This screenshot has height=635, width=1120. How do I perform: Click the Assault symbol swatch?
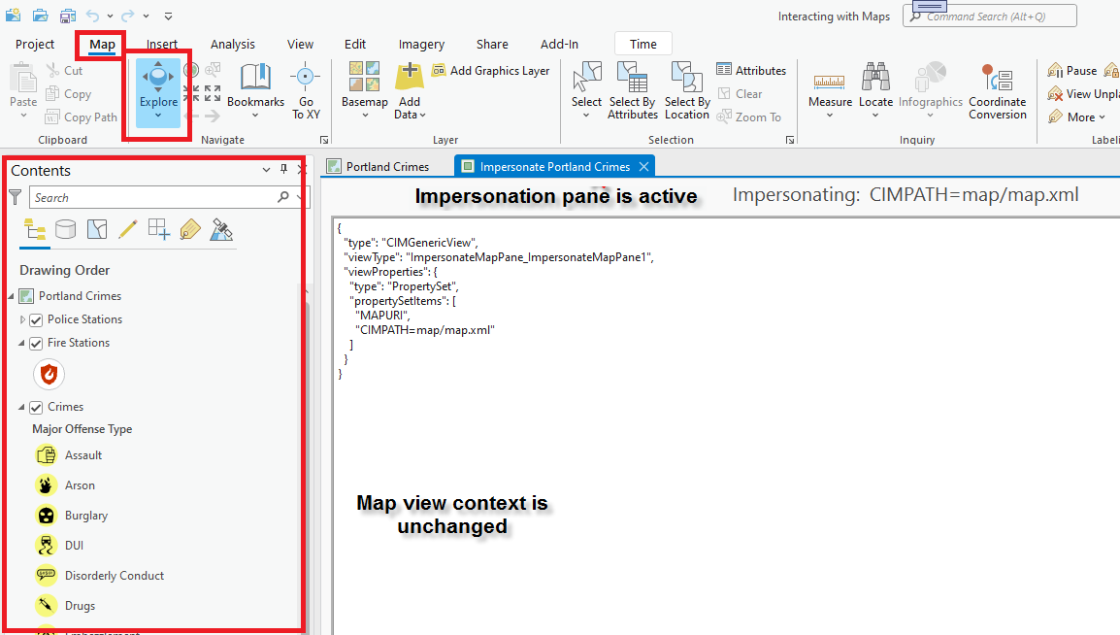[47, 454]
